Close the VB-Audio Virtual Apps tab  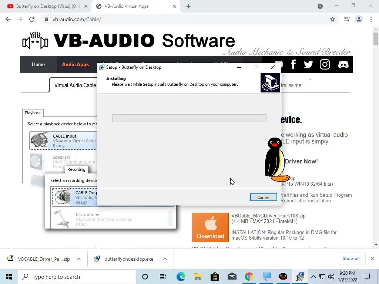click(x=174, y=6)
